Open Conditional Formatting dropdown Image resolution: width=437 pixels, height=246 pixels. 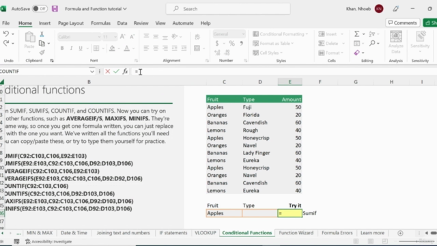[x=281, y=34]
